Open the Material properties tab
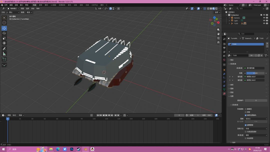270x152 pixels. pos(224,94)
